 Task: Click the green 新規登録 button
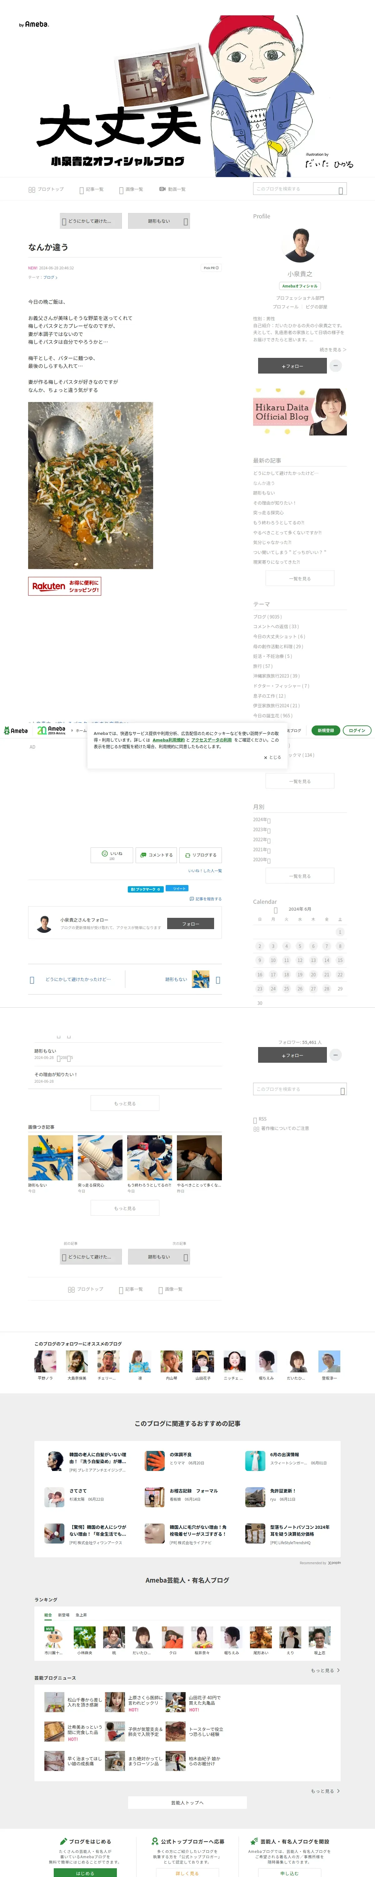pos(326,730)
